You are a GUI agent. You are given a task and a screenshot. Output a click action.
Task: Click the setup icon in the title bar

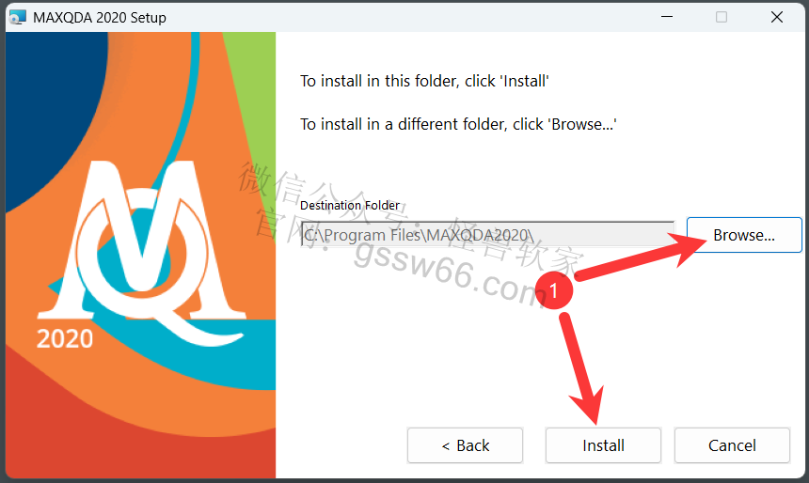coord(18,17)
